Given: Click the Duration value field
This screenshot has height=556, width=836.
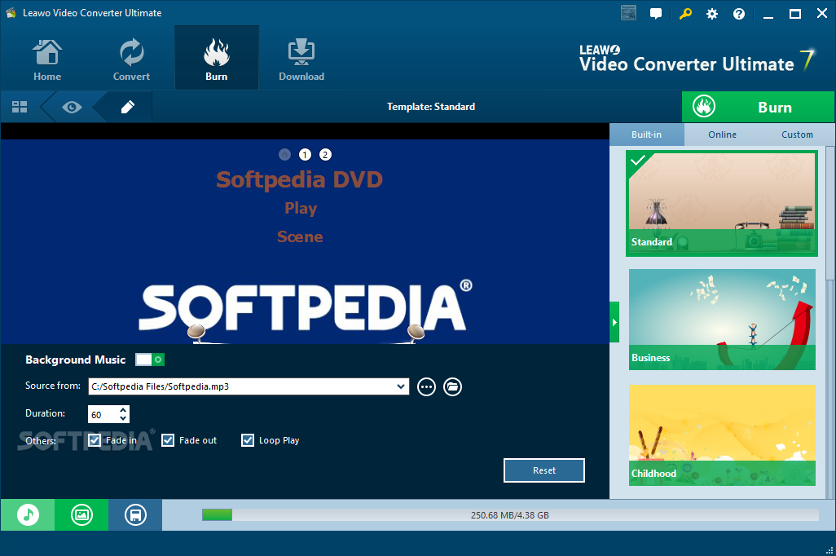Looking at the screenshot, I should click(x=103, y=415).
